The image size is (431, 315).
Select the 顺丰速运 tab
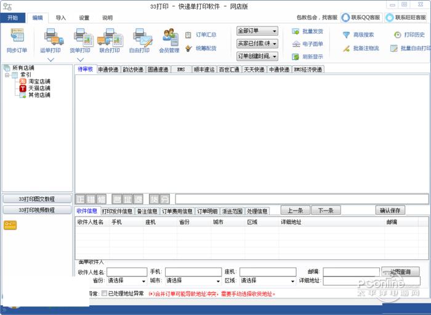click(x=204, y=70)
